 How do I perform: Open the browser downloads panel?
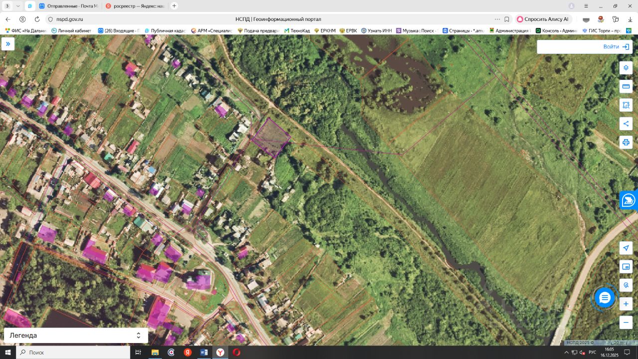(x=631, y=19)
